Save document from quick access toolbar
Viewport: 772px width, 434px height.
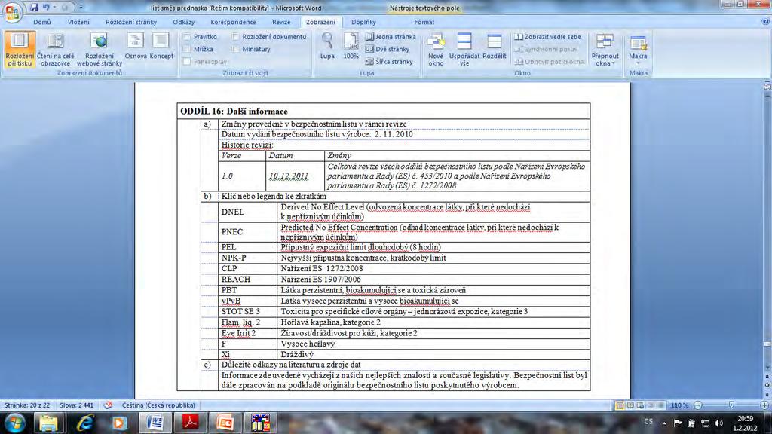(33, 8)
